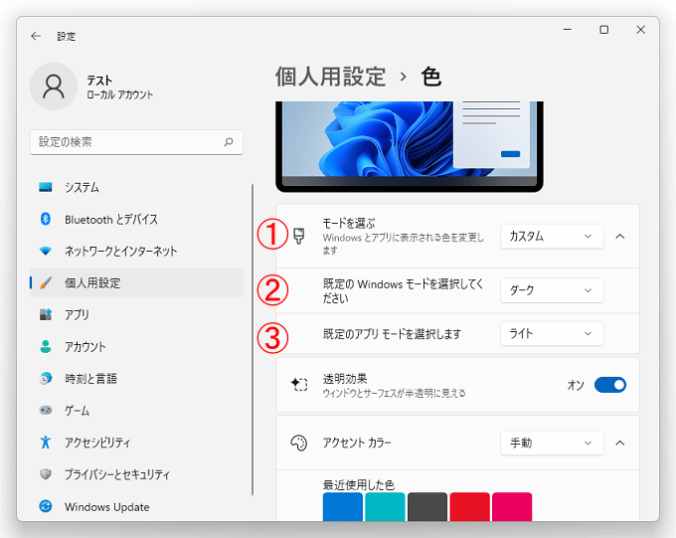Click the アカウント person icon
This screenshot has height=538, width=676.
46,346
